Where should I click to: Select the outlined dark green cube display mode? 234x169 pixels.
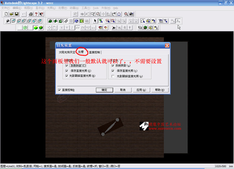pos(41,28)
